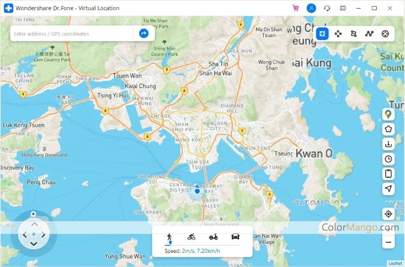
Task: Click the Ma On Shan Tsuen label
Action: click(x=269, y=32)
